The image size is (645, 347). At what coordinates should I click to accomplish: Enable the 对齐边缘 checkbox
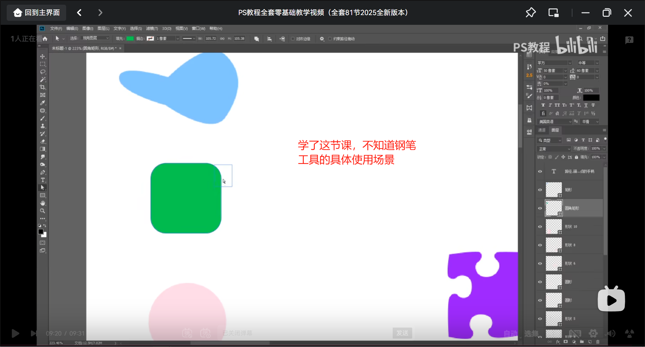point(293,39)
